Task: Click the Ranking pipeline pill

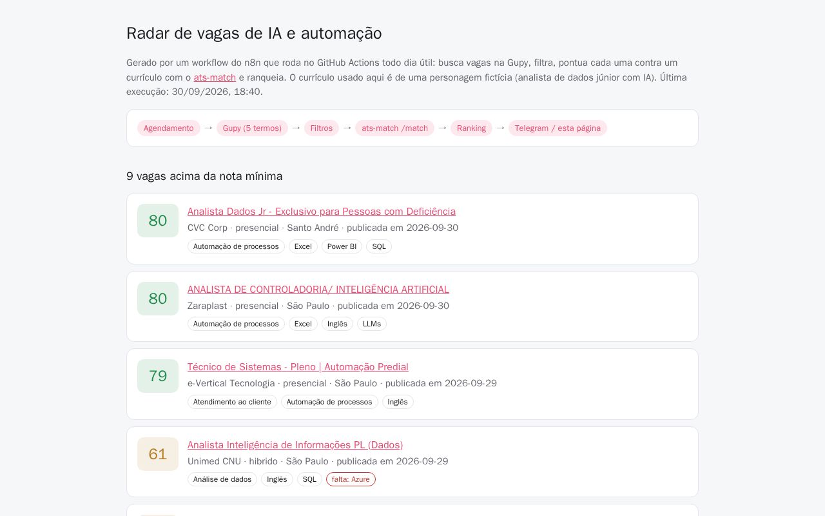Action: (471, 128)
